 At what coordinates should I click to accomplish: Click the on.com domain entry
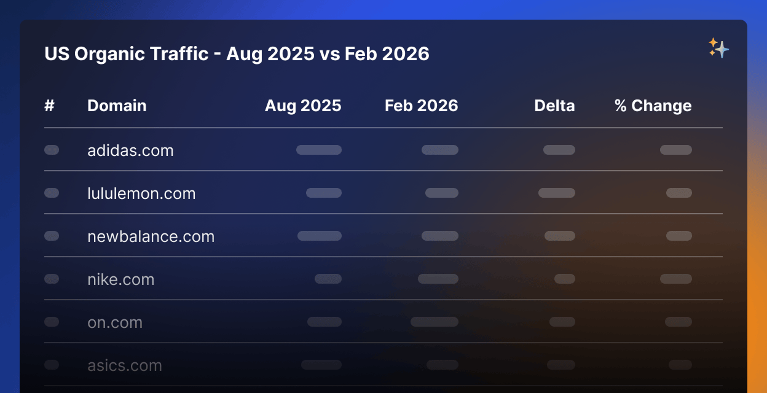tap(115, 322)
